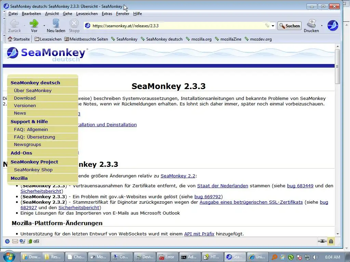Open Mozilla sidebar heading link

[x=19, y=178]
